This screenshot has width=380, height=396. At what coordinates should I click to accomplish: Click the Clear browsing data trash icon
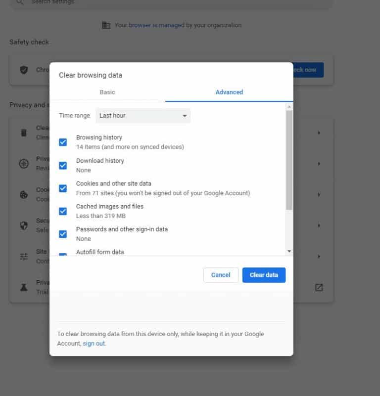(x=24, y=132)
